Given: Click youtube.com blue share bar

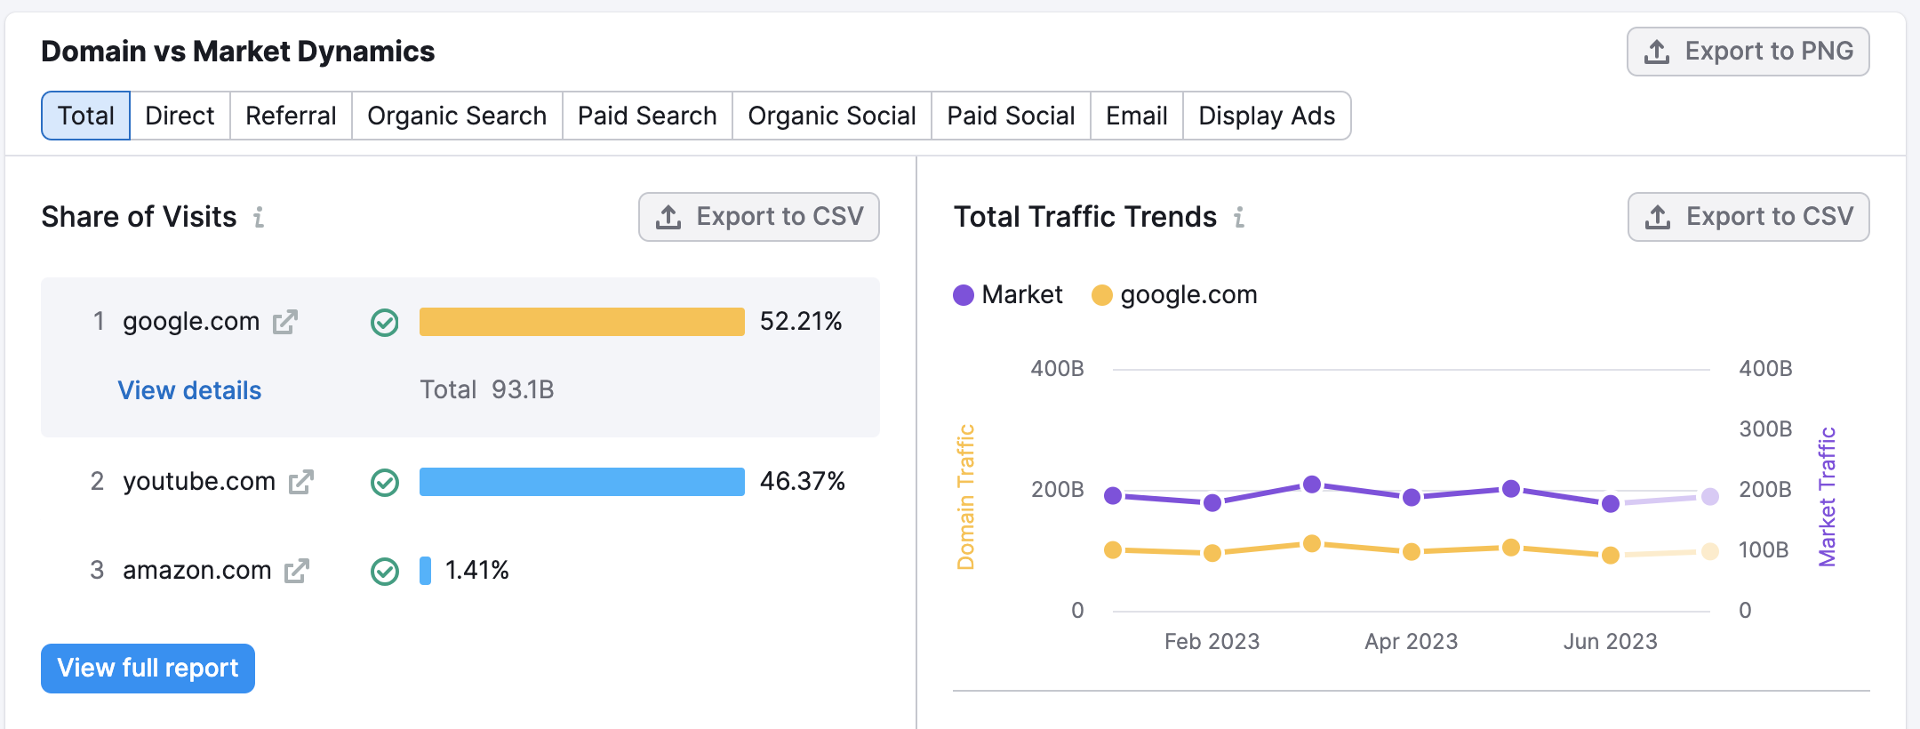Looking at the screenshot, I should click(582, 482).
